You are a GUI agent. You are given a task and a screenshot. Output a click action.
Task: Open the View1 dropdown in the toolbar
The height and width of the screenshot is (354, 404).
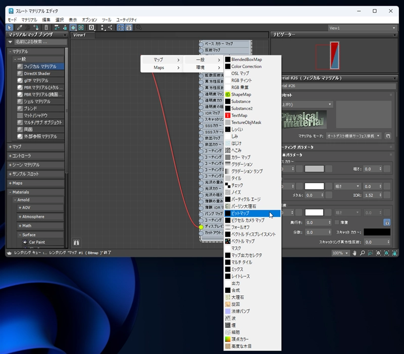[x=362, y=28]
